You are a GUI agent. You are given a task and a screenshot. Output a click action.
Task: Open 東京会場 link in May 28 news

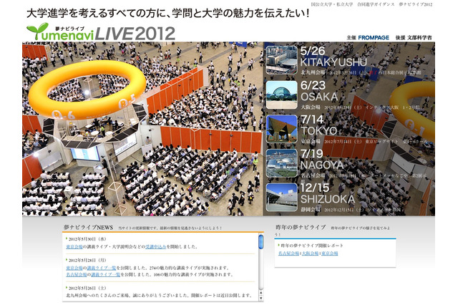(x=74, y=268)
